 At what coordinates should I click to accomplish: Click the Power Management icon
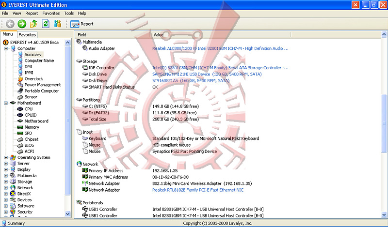(x=20, y=85)
